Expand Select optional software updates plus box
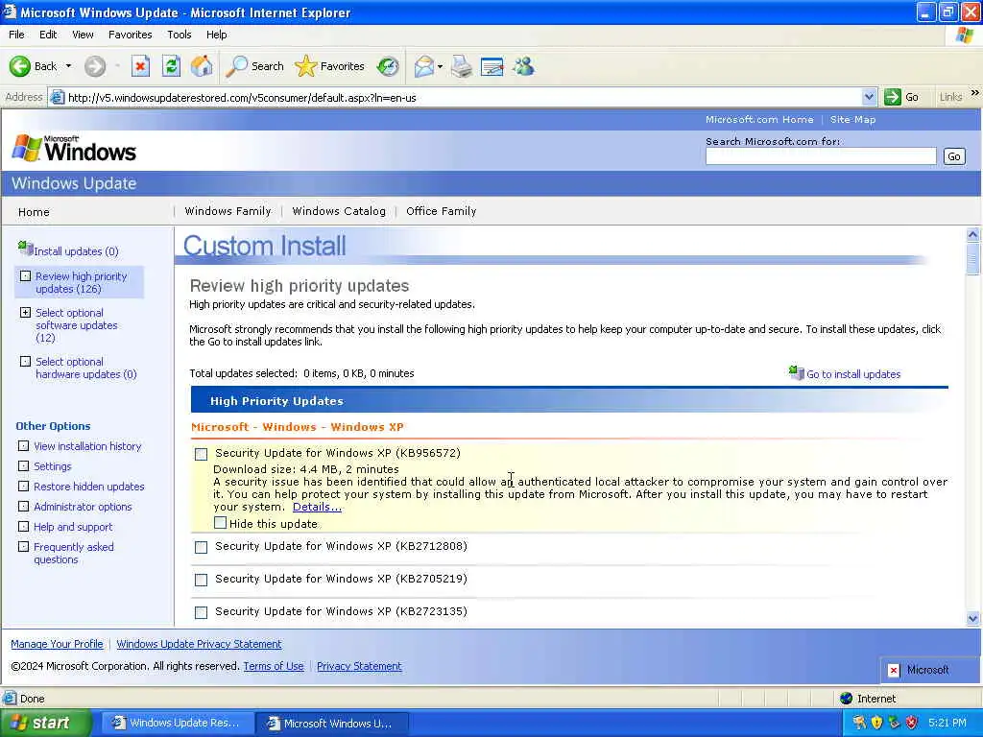This screenshot has width=983, height=737. point(25,312)
